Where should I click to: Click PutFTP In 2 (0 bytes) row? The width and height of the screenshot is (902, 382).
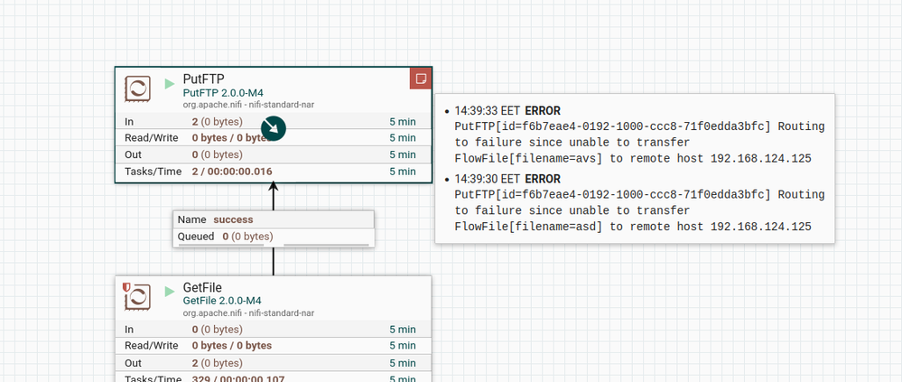(274, 121)
